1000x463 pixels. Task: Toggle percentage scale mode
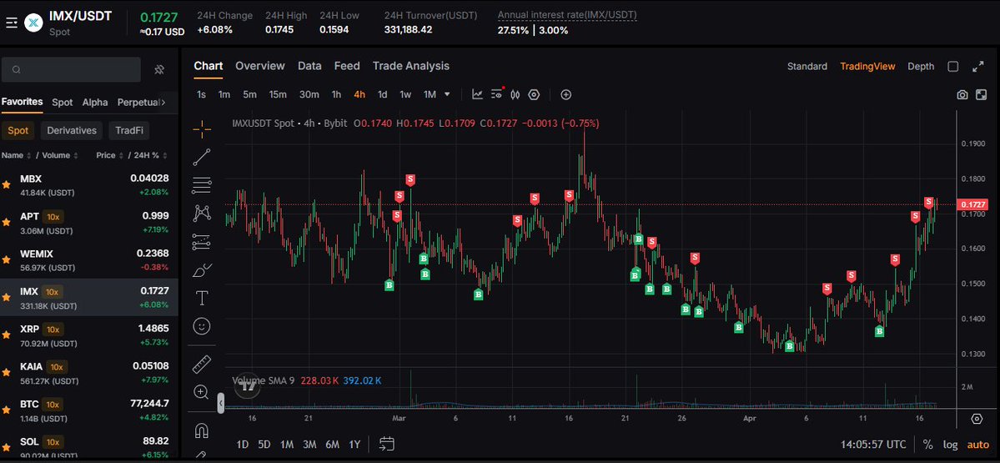928,445
